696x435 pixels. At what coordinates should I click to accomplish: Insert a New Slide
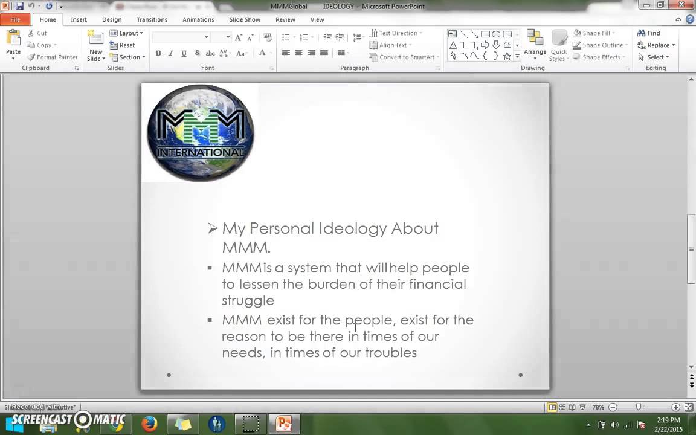point(95,46)
